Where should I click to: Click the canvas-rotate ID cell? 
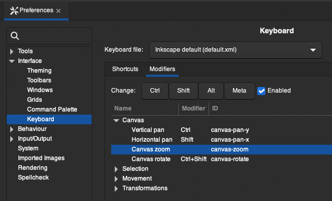point(230,159)
